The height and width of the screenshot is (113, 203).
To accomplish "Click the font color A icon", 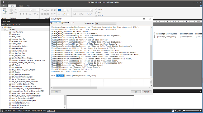I will [x=30, y=14].
